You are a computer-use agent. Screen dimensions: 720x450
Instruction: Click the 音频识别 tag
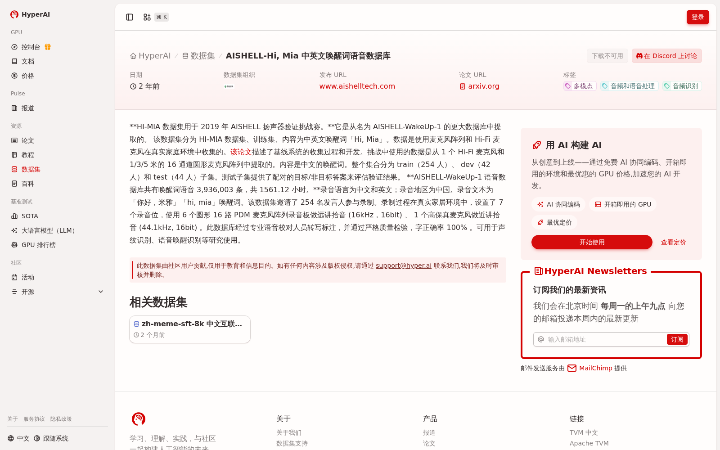click(x=682, y=86)
